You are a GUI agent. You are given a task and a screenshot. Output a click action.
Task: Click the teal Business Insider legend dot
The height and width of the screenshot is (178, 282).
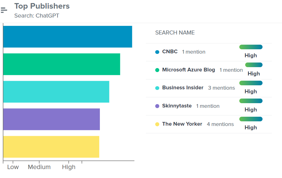(157, 88)
